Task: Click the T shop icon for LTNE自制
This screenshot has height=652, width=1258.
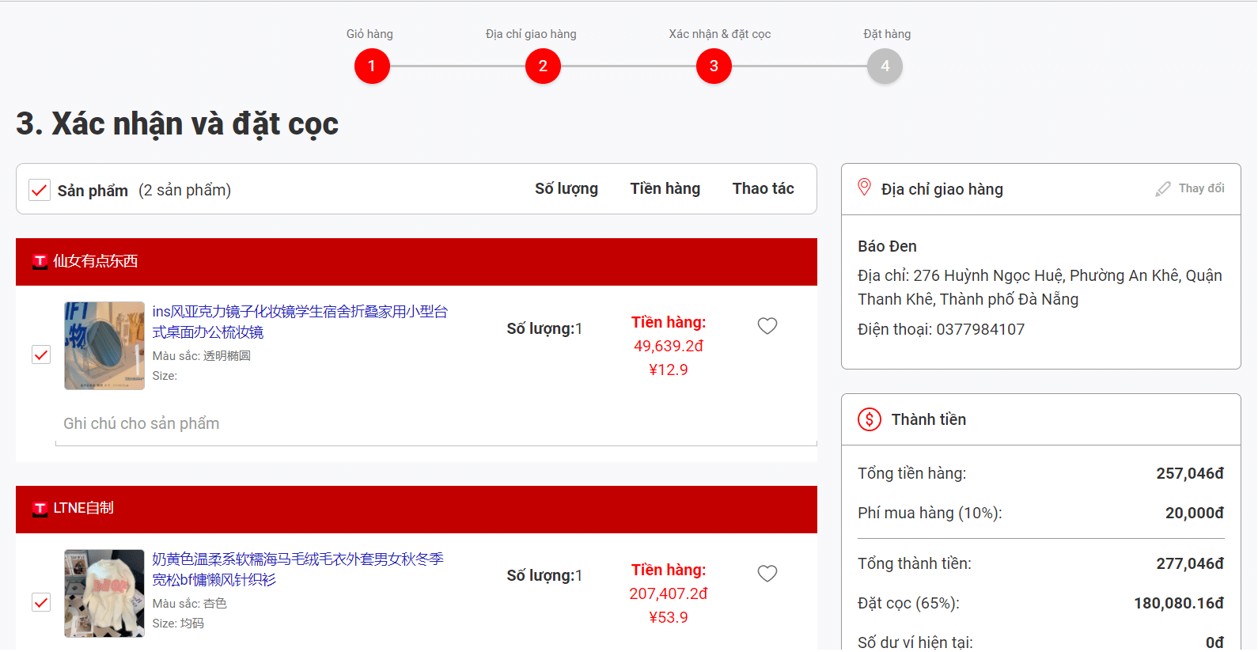Action: 40,509
